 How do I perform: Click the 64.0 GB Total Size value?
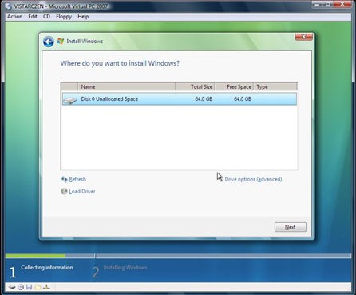tap(204, 99)
